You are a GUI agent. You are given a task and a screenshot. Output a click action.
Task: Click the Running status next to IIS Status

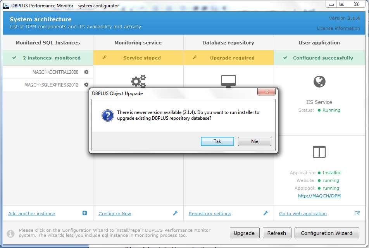pyautogui.click(x=331, y=110)
